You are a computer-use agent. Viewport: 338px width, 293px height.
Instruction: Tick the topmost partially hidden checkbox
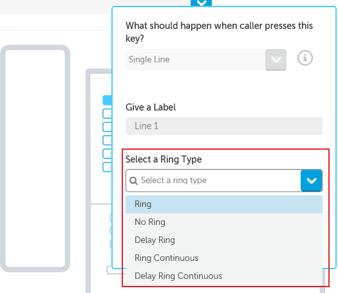pyautogui.click(x=111, y=217)
